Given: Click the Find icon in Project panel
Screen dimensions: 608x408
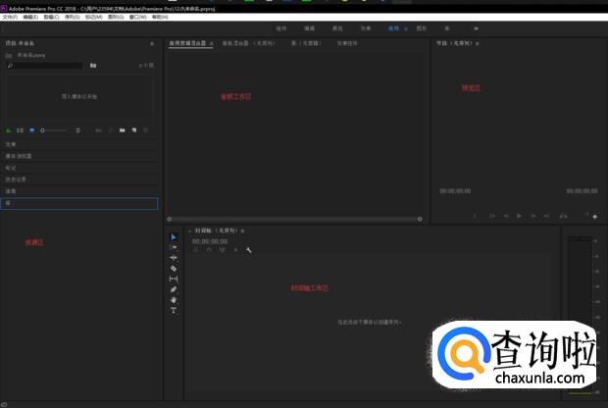Looking at the screenshot, I should 111,130.
